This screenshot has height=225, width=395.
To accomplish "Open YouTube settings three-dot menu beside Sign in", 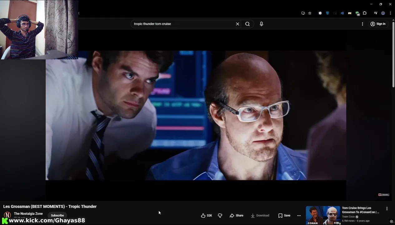I will coord(362,24).
